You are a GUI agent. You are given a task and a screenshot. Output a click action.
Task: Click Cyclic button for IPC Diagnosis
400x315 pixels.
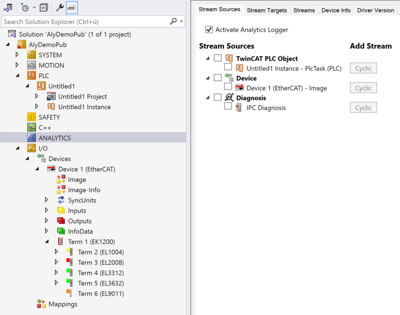click(x=363, y=108)
